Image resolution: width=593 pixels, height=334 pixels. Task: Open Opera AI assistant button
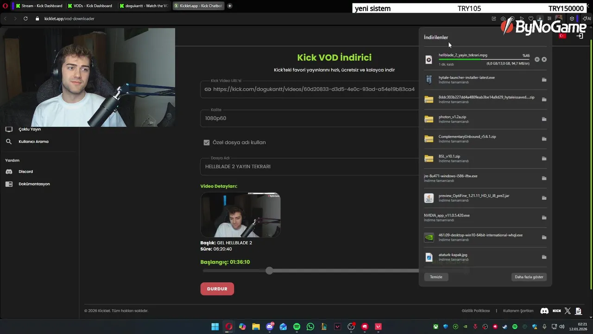[x=587, y=19]
